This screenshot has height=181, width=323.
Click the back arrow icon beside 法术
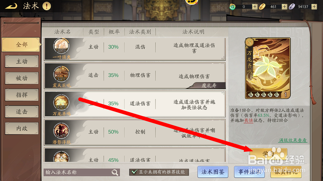tap(11, 6)
